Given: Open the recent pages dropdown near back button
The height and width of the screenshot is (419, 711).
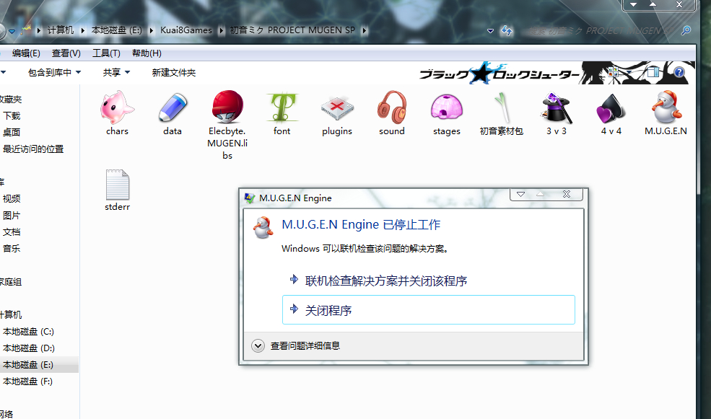Looking at the screenshot, I should pyautogui.click(x=12, y=31).
